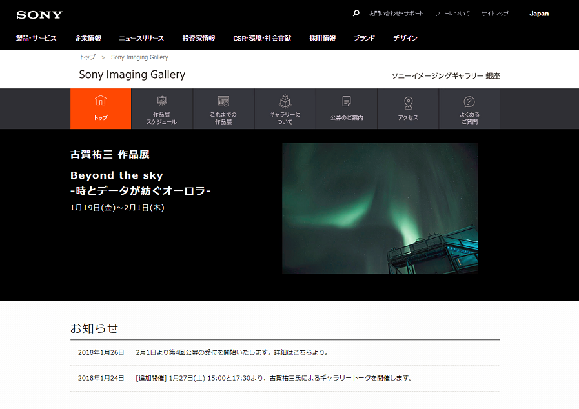Click the home icon in gallery nav

click(101, 101)
